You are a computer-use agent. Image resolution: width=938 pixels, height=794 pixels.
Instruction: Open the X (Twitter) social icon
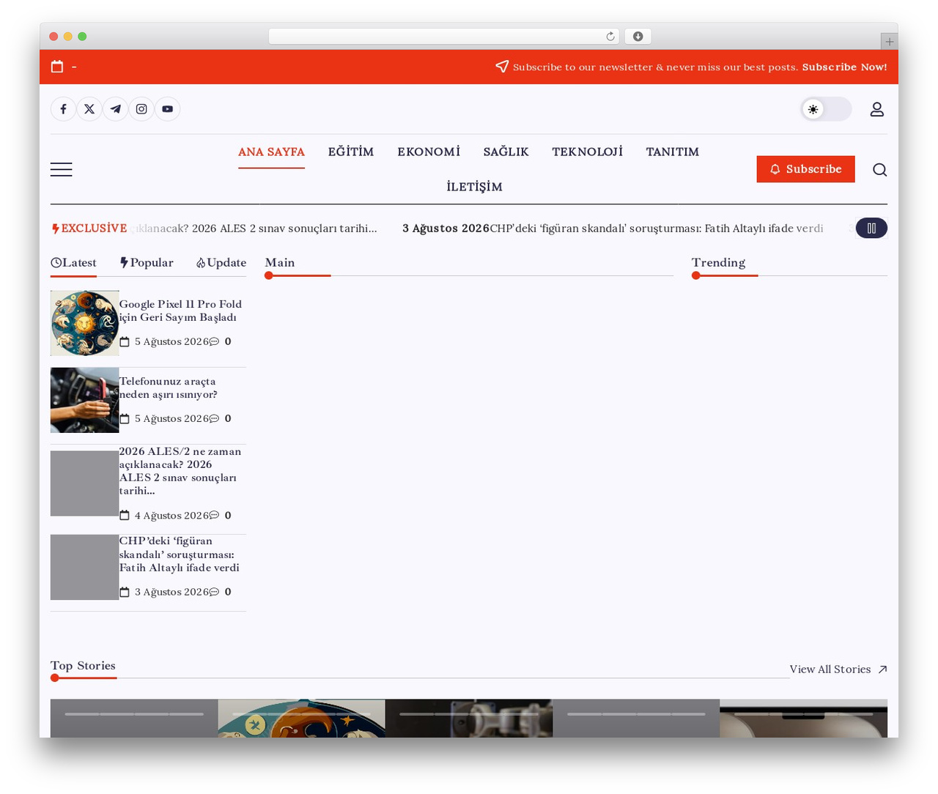(x=89, y=109)
